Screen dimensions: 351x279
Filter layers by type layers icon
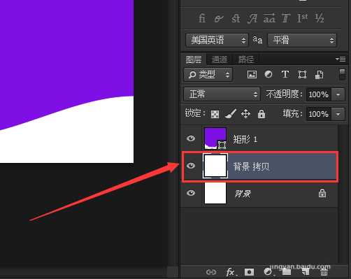pyautogui.click(x=285, y=75)
